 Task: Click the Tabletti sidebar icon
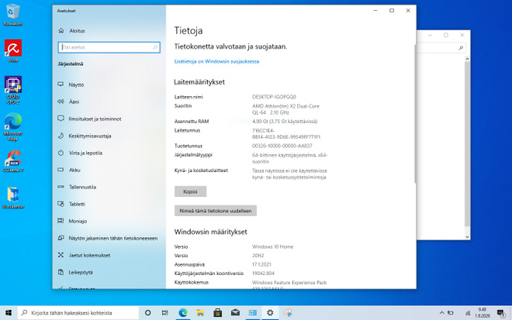point(61,204)
